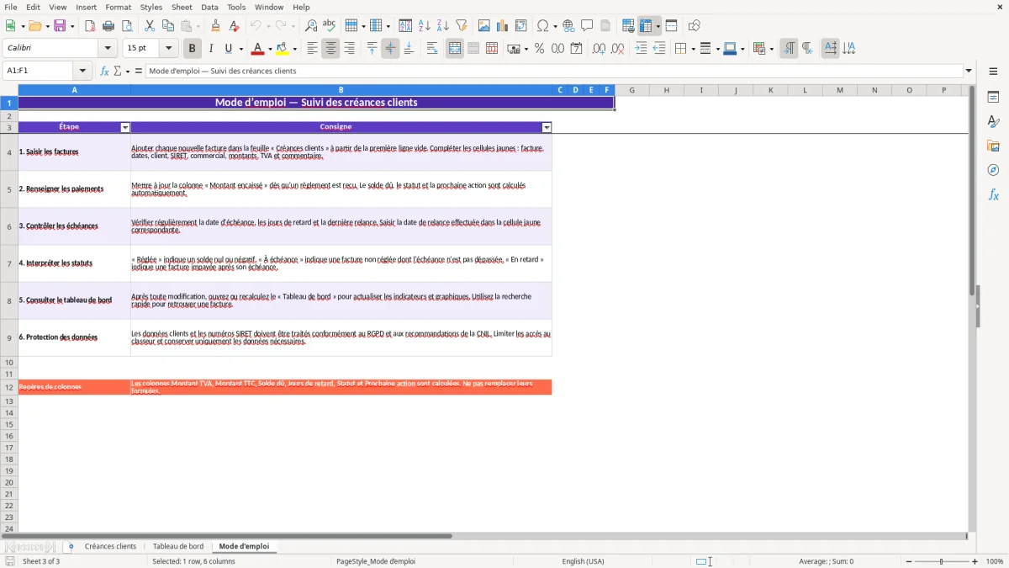This screenshot has height=568, width=1009.
Task: Sort ascending A to Z
Action: [x=425, y=26]
